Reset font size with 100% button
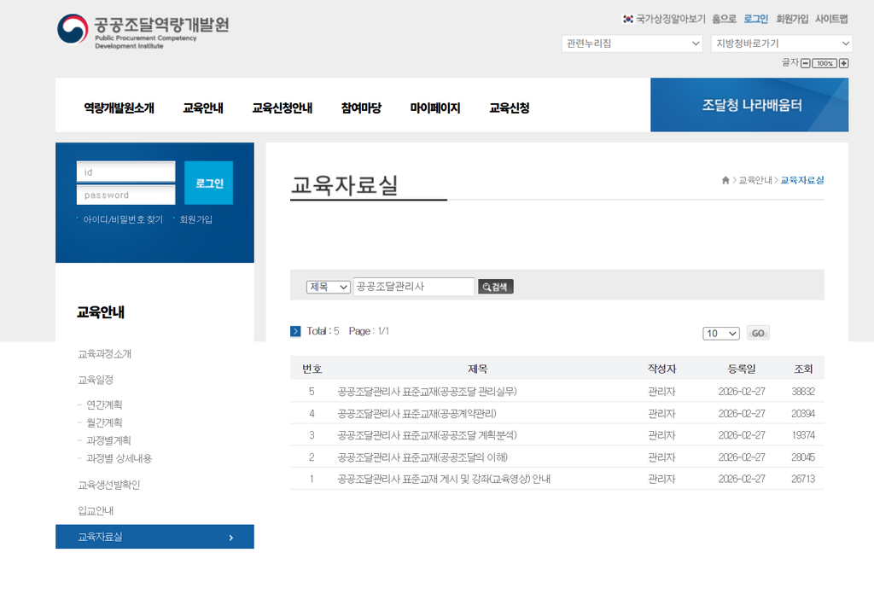This screenshot has height=611, width=874. (824, 63)
